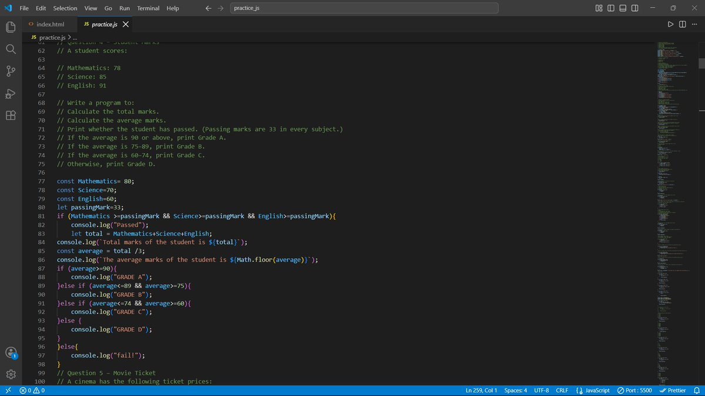Run the file with the play icon
Image resolution: width=705 pixels, height=396 pixels.
[x=670, y=25]
